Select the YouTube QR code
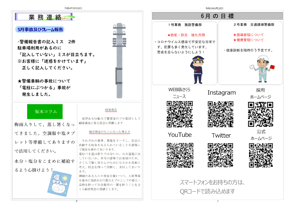This screenshot has height=208, width=304. (x=180, y=155)
